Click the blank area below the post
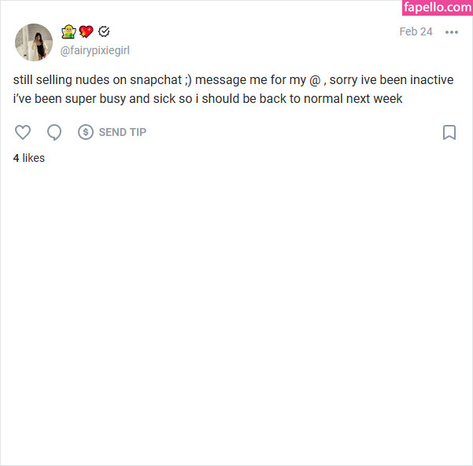Screen dimensions: 473x466 click(236, 301)
